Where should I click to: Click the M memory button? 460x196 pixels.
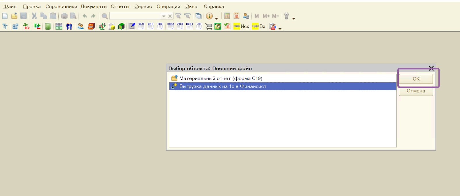tap(257, 16)
